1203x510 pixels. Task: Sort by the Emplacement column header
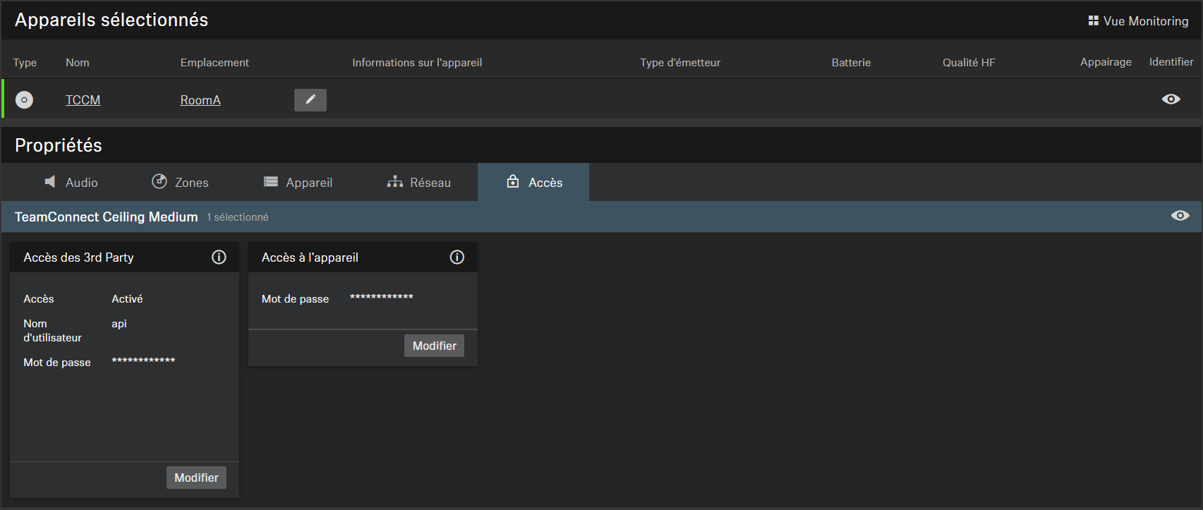pyautogui.click(x=214, y=63)
